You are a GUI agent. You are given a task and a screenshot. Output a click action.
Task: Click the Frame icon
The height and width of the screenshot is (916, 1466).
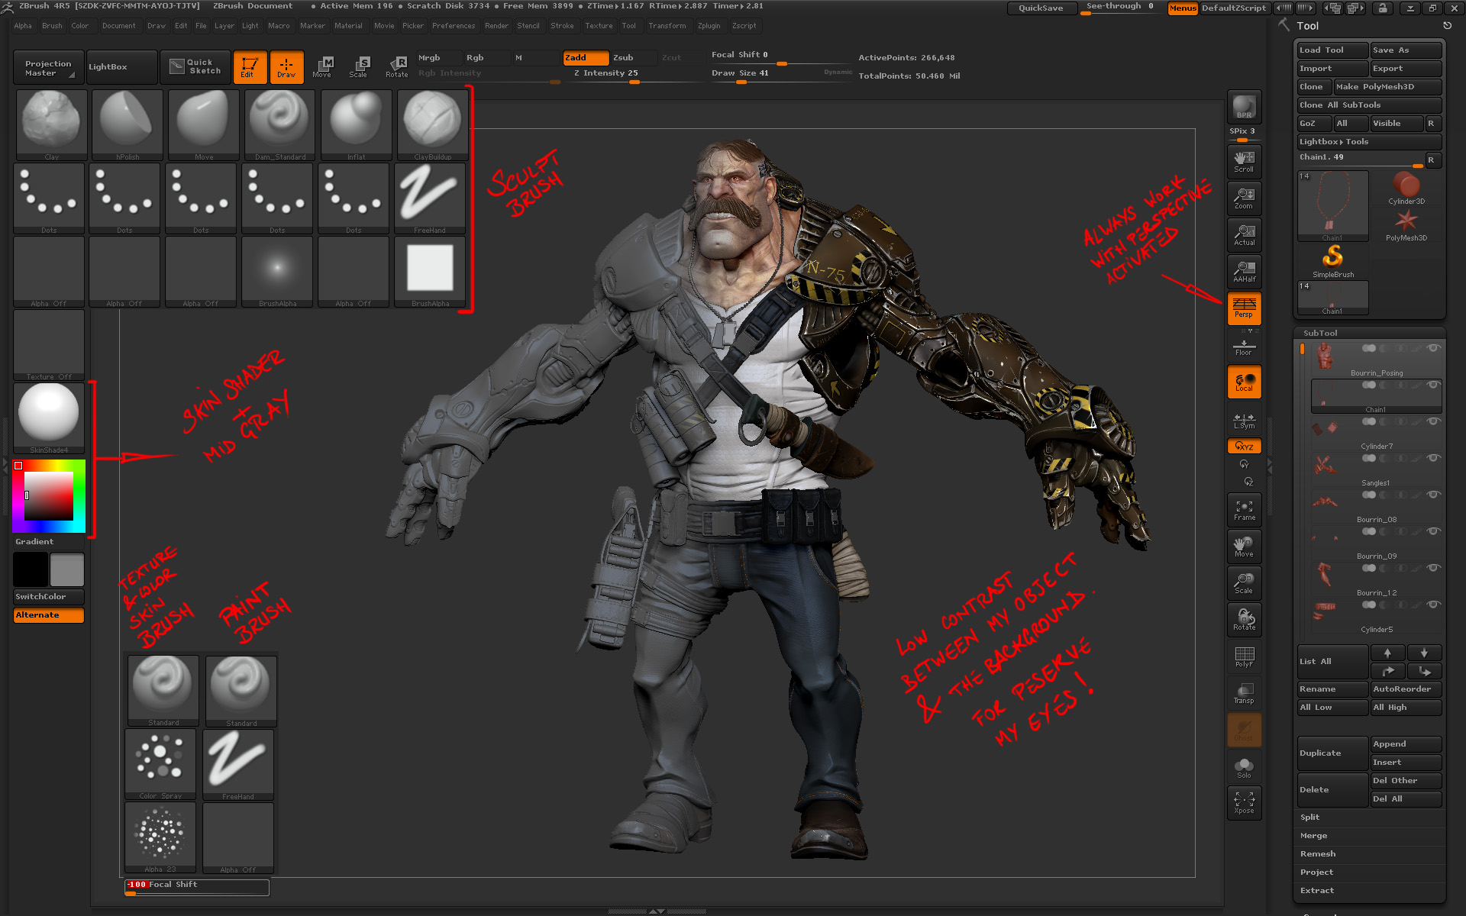click(1244, 510)
